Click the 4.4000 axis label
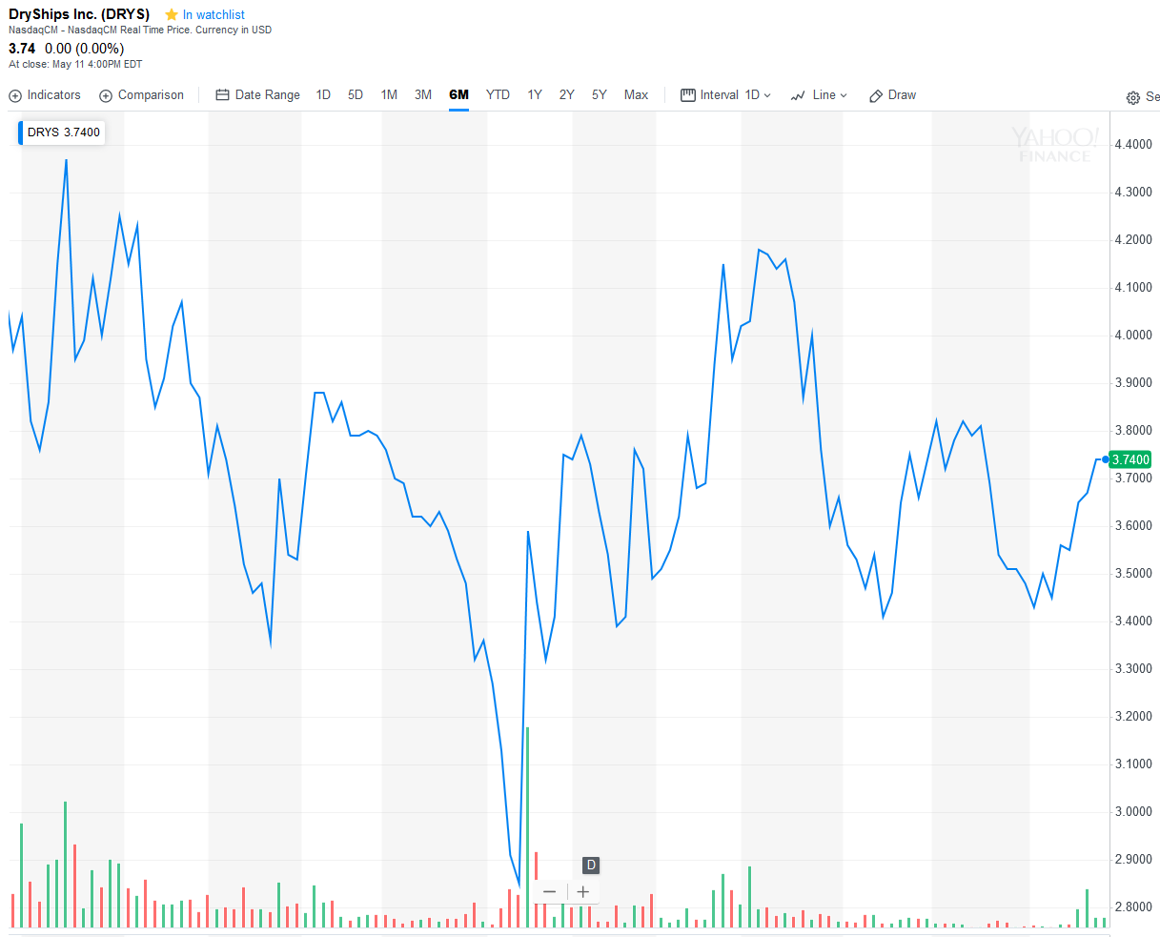The height and width of the screenshot is (937, 1160). [1132, 145]
